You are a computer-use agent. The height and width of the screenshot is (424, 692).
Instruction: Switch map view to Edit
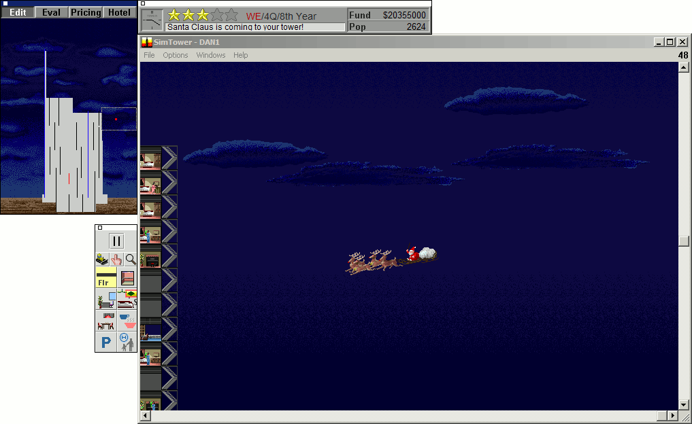coord(18,12)
